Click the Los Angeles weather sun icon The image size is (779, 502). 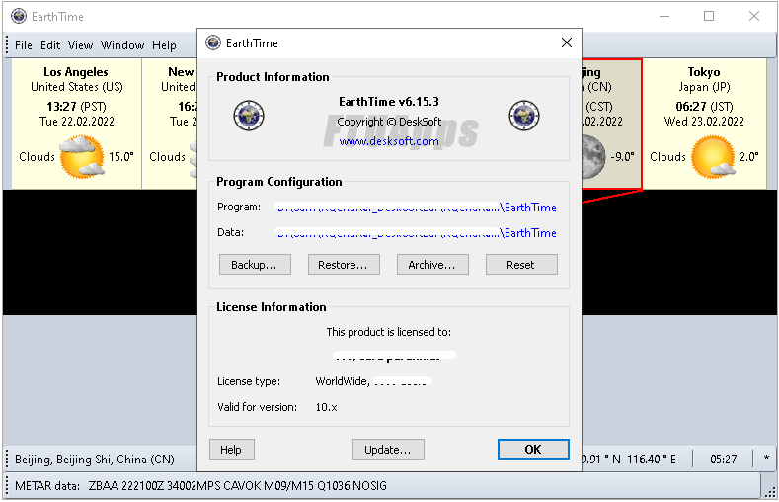[82, 157]
